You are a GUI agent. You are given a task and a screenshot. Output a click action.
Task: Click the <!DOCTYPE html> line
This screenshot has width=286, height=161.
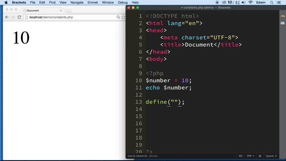click(172, 16)
